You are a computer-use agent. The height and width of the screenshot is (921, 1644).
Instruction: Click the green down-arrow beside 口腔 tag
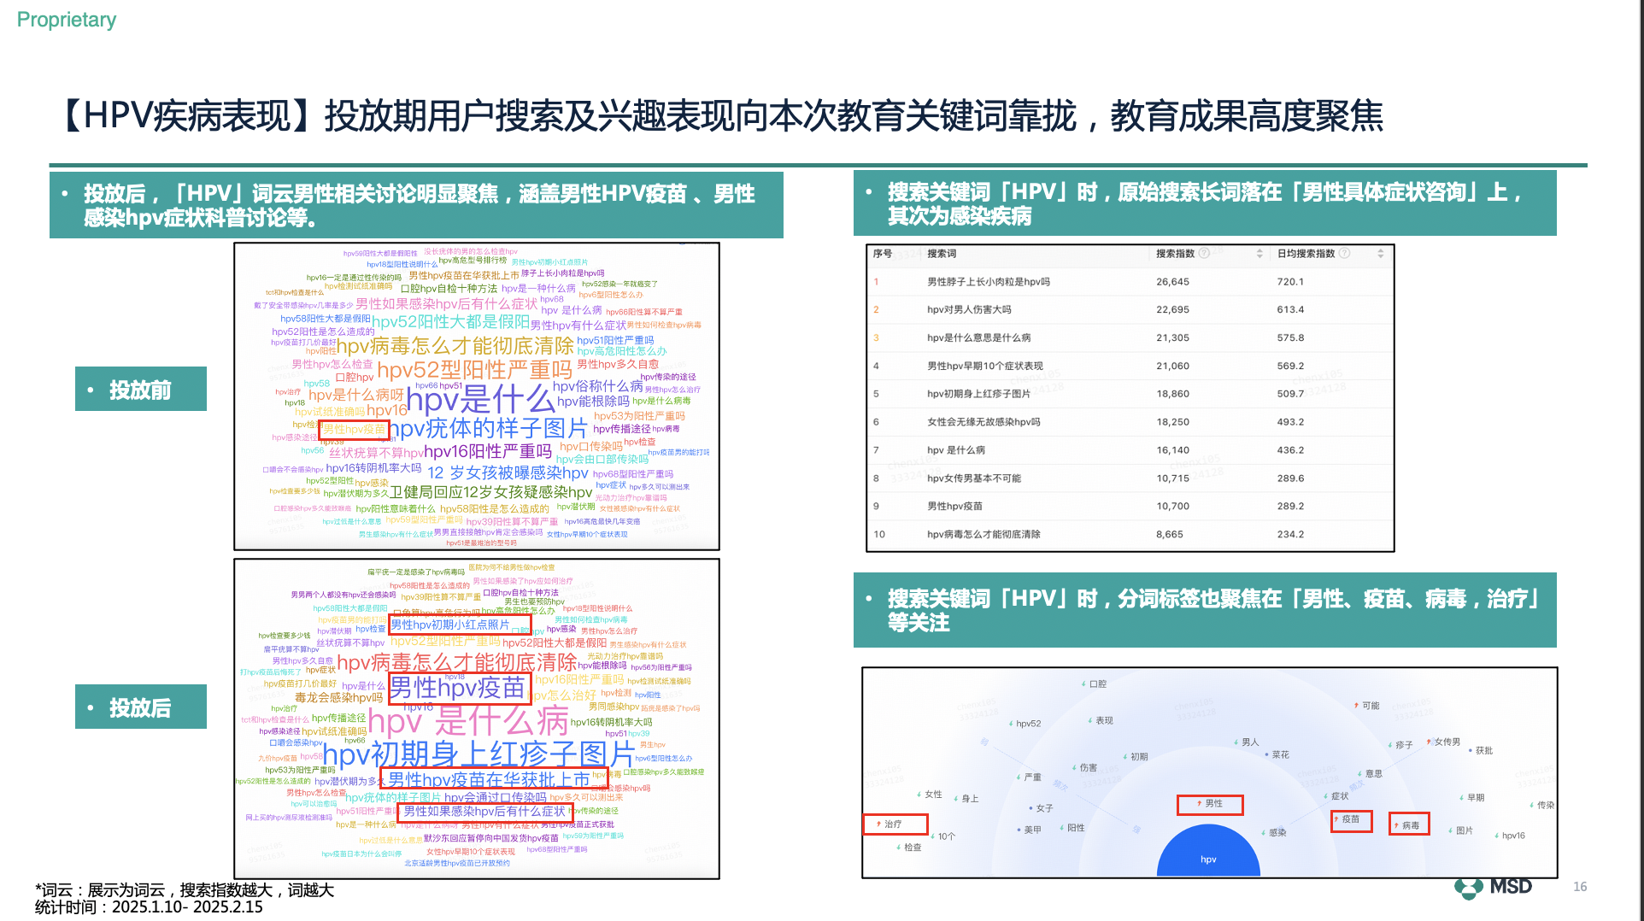tap(1083, 684)
